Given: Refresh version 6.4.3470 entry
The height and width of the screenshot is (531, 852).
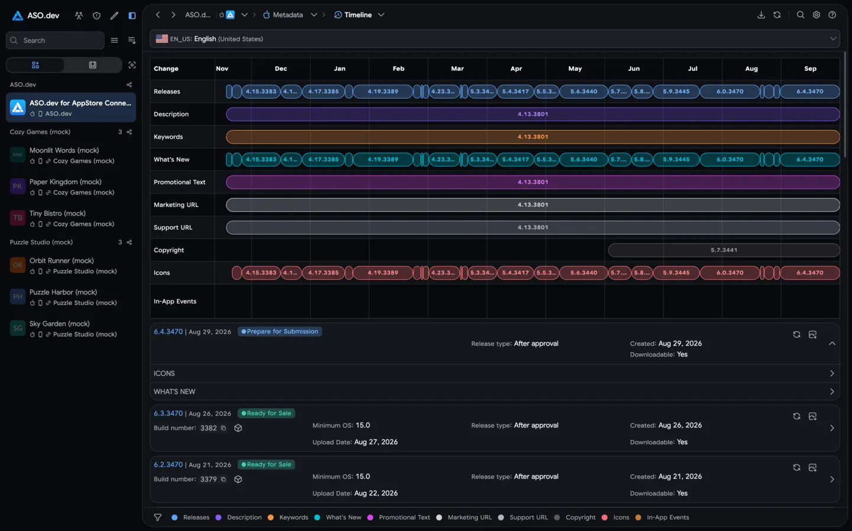Looking at the screenshot, I should click(x=796, y=335).
